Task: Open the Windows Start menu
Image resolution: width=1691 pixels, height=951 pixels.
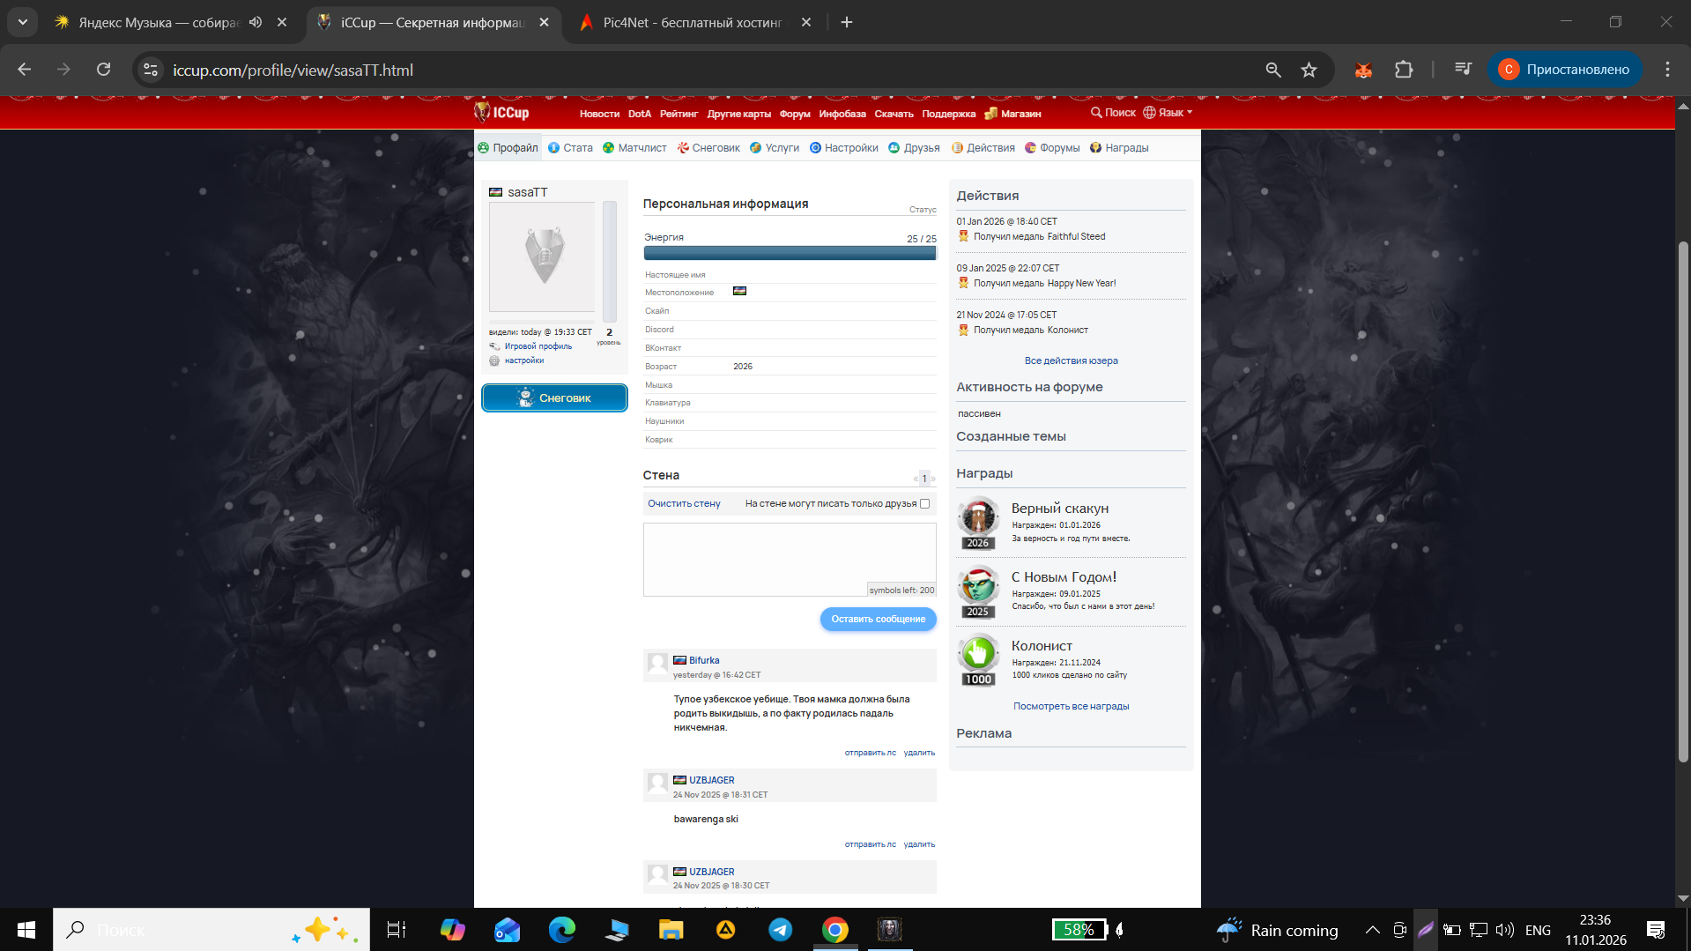Action: point(26,930)
